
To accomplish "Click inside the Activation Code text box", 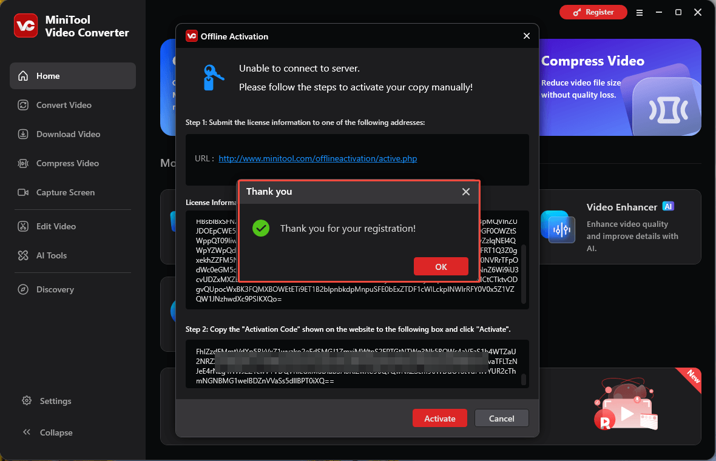I will (x=357, y=364).
